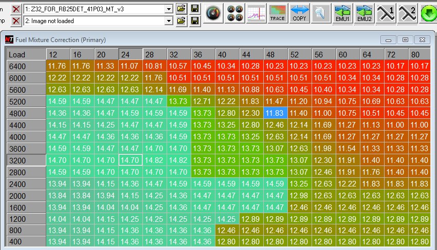Image resolution: width=437 pixels, height=250 pixels.
Task: Close the first loaded image with red X
Action: pos(16,9)
